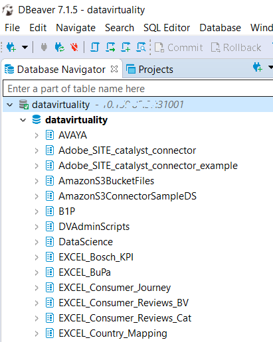Select the DataScience tree item
This screenshot has height=342, width=273.
tap(86, 242)
